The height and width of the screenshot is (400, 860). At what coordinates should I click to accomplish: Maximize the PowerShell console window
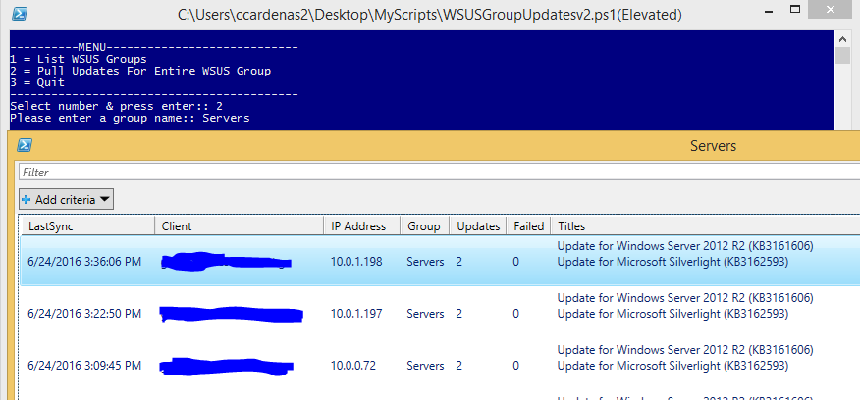pyautogui.click(x=795, y=10)
